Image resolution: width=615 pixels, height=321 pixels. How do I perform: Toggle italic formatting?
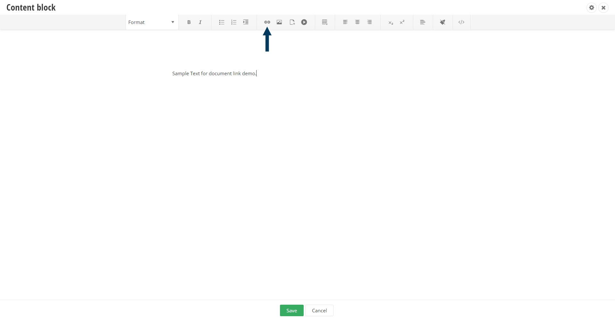[x=200, y=22]
